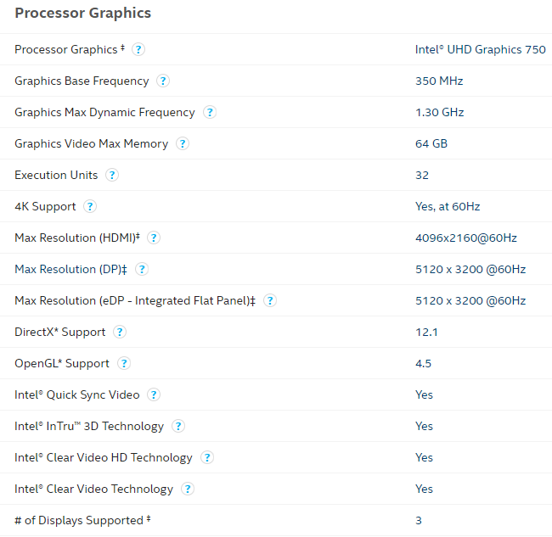Click help icon beside Processor Graphics
552x537 pixels.
[138, 49]
